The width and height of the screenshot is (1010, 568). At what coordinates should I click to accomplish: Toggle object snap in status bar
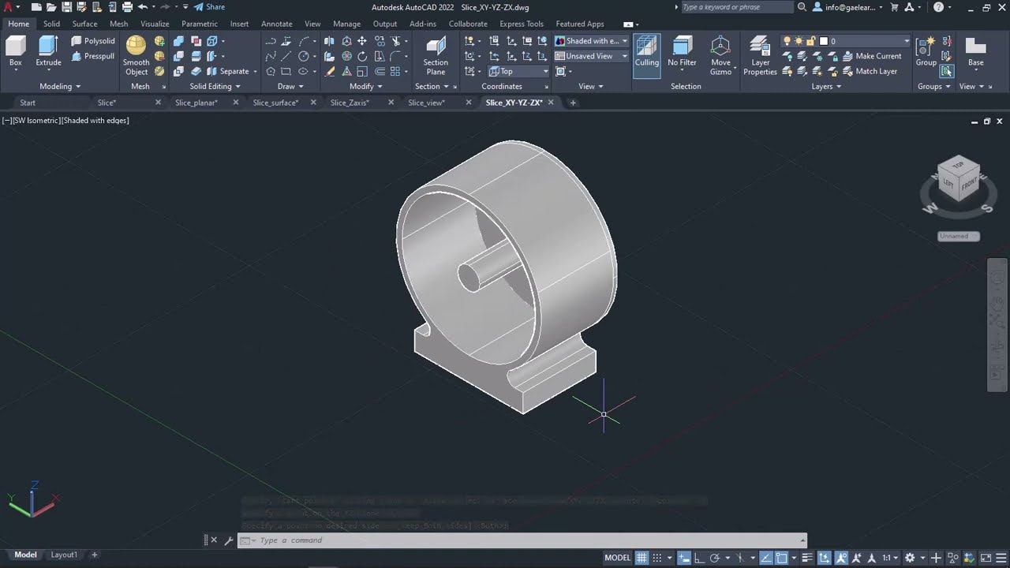781,558
